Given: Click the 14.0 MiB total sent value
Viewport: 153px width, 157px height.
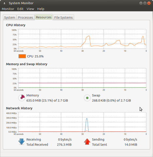Looking at the screenshot, I should pyautogui.click(x=131, y=145).
